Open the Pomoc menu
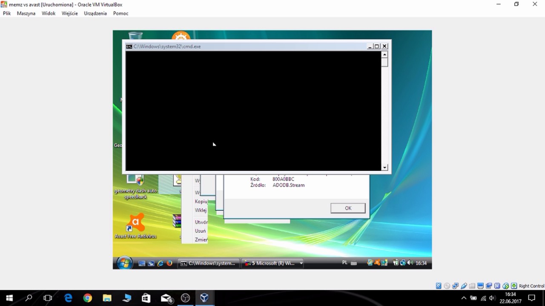Screen dimensions: 545x306 pyautogui.click(x=120, y=13)
